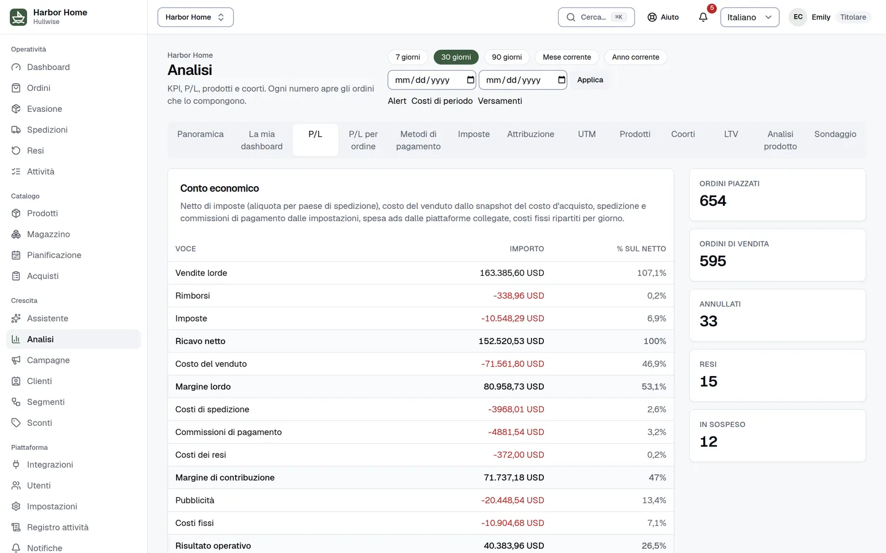Open Resi via its return icon

pos(16,151)
